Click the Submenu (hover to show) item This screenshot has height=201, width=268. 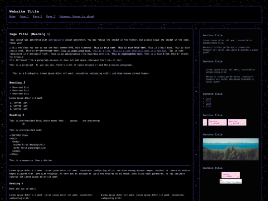[77, 16]
